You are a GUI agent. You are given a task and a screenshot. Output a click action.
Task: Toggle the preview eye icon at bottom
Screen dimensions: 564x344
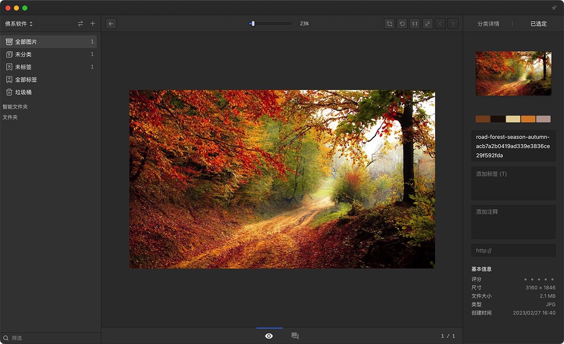[269, 336]
